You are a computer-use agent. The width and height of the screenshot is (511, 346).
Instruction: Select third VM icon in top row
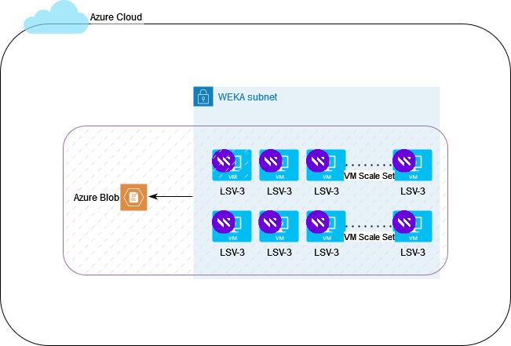326,165
